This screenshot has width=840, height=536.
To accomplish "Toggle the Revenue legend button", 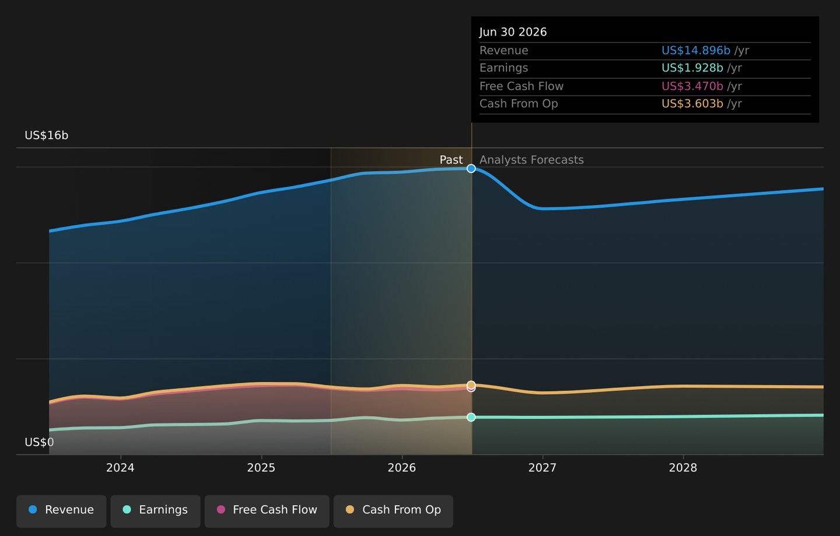I will (61, 511).
